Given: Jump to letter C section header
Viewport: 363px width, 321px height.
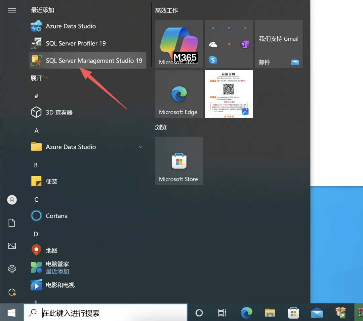Looking at the screenshot, I should (x=36, y=200).
